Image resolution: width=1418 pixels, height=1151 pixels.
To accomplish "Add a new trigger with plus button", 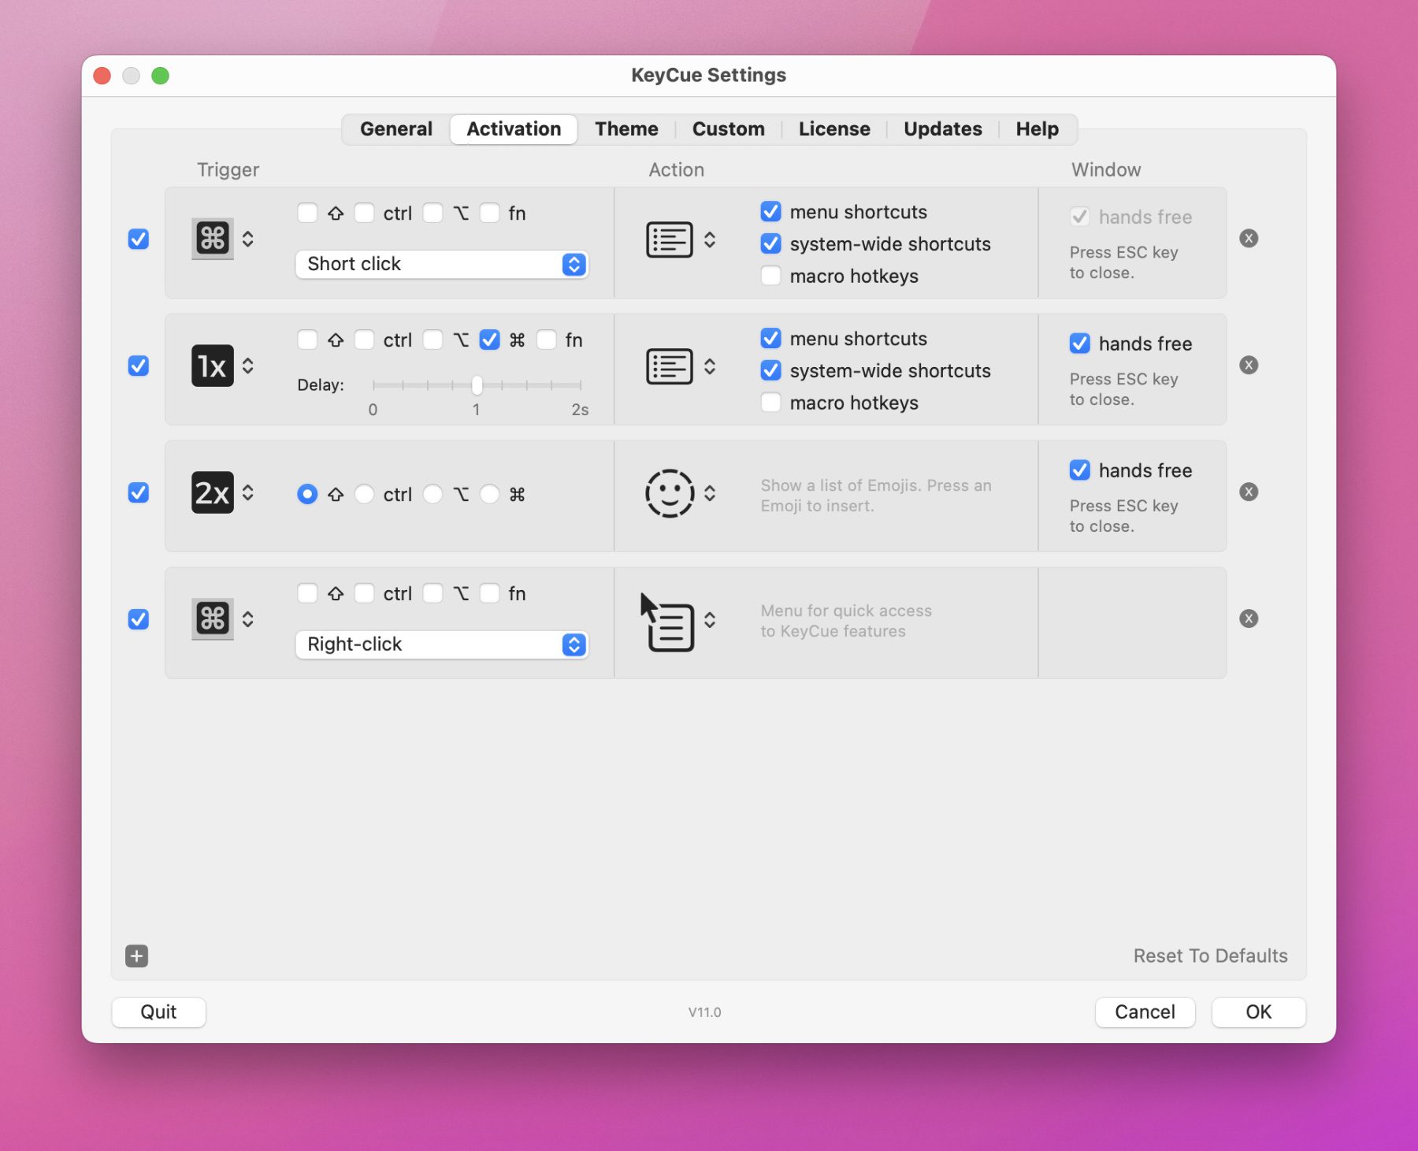I will (136, 956).
